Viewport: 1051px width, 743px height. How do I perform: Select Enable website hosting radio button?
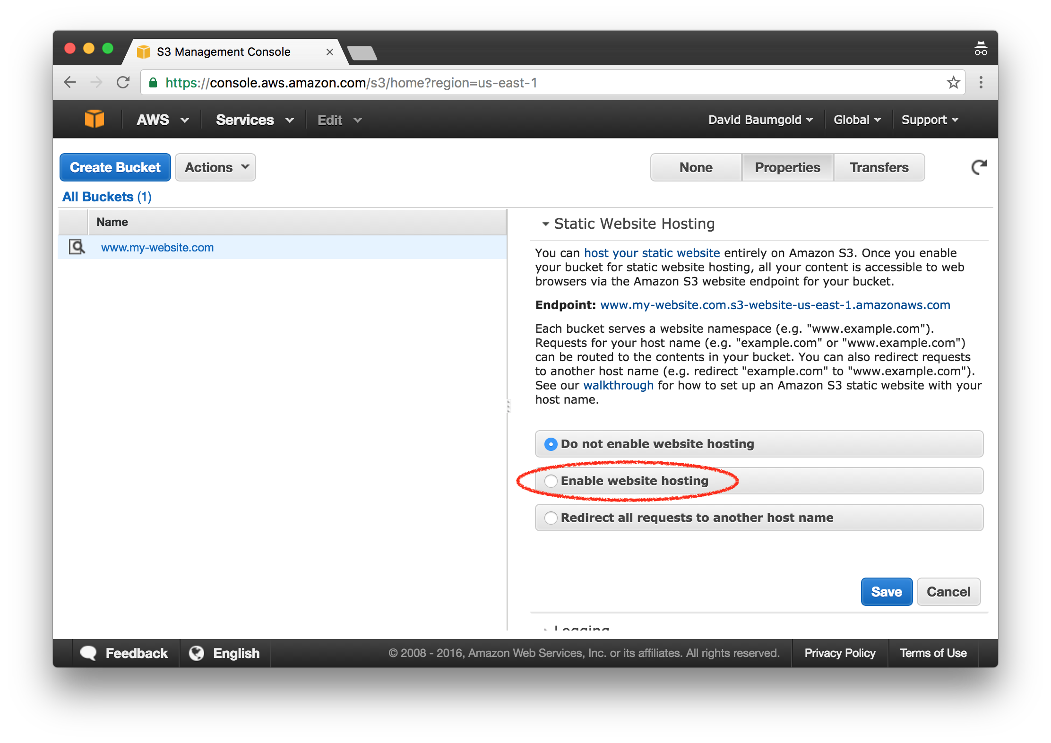coord(551,481)
